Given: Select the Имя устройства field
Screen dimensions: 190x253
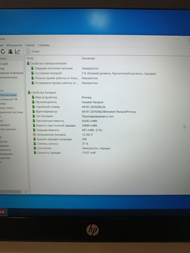Looking at the screenshot, I should (x=46, y=97).
